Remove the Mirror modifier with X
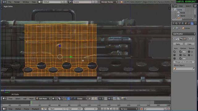 point(194,39)
